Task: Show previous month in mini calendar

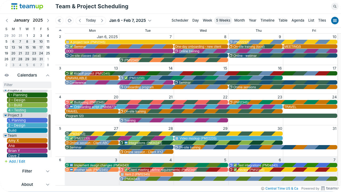Action: tap(7, 21)
